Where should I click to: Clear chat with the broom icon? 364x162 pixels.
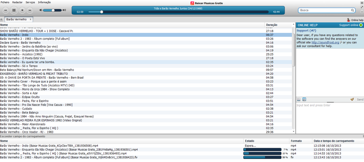(352, 99)
